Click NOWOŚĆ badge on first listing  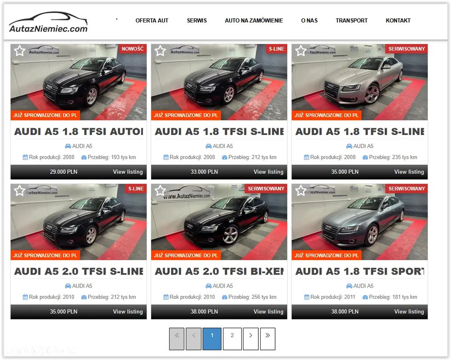point(133,49)
